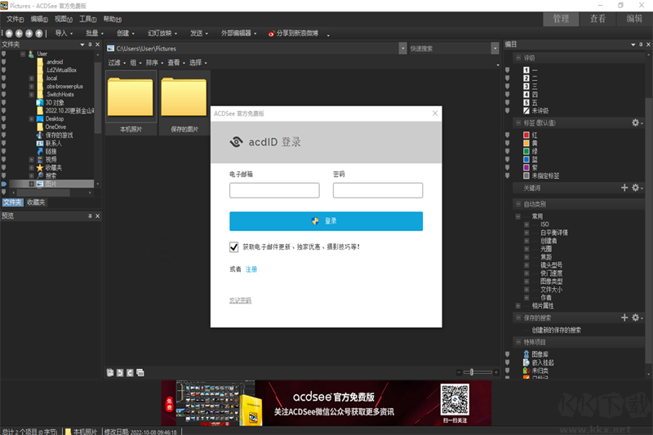Close the acdID login dialog
Image resolution: width=653 pixels, height=435 pixels.
[433, 115]
